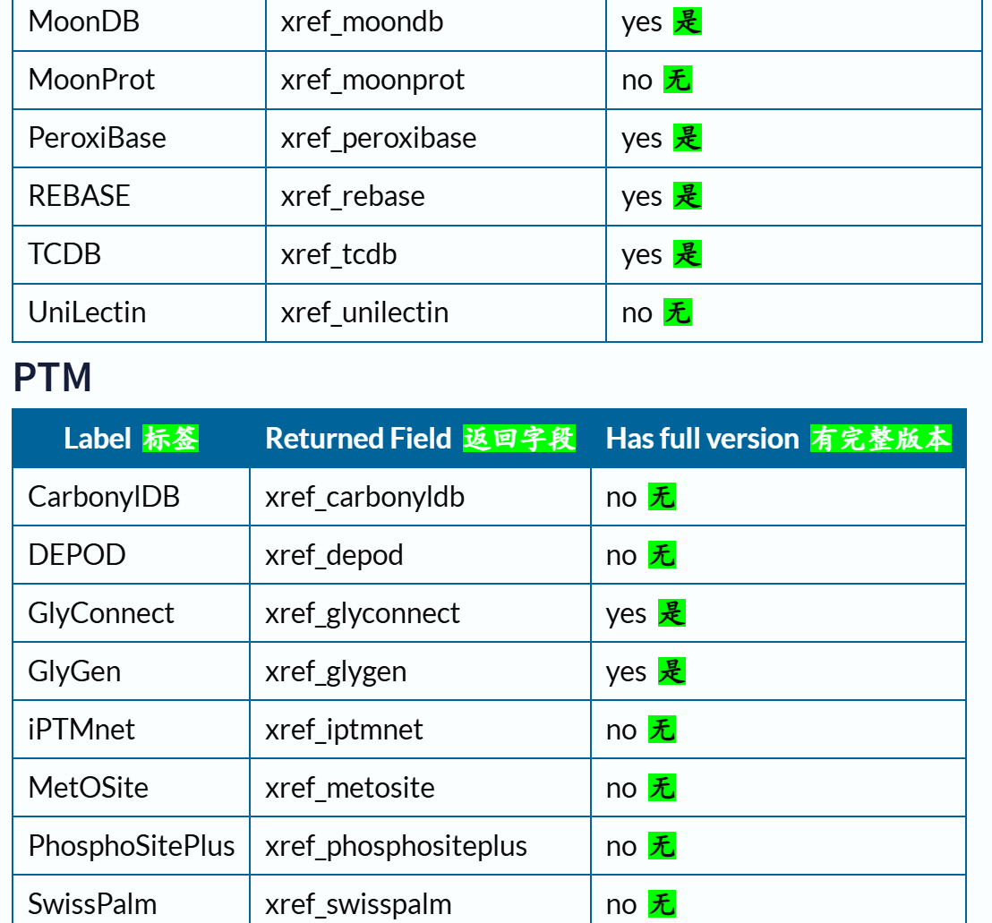The image size is (992, 923).
Task: Click 'yes' in the TCDB row
Action: [642, 257]
